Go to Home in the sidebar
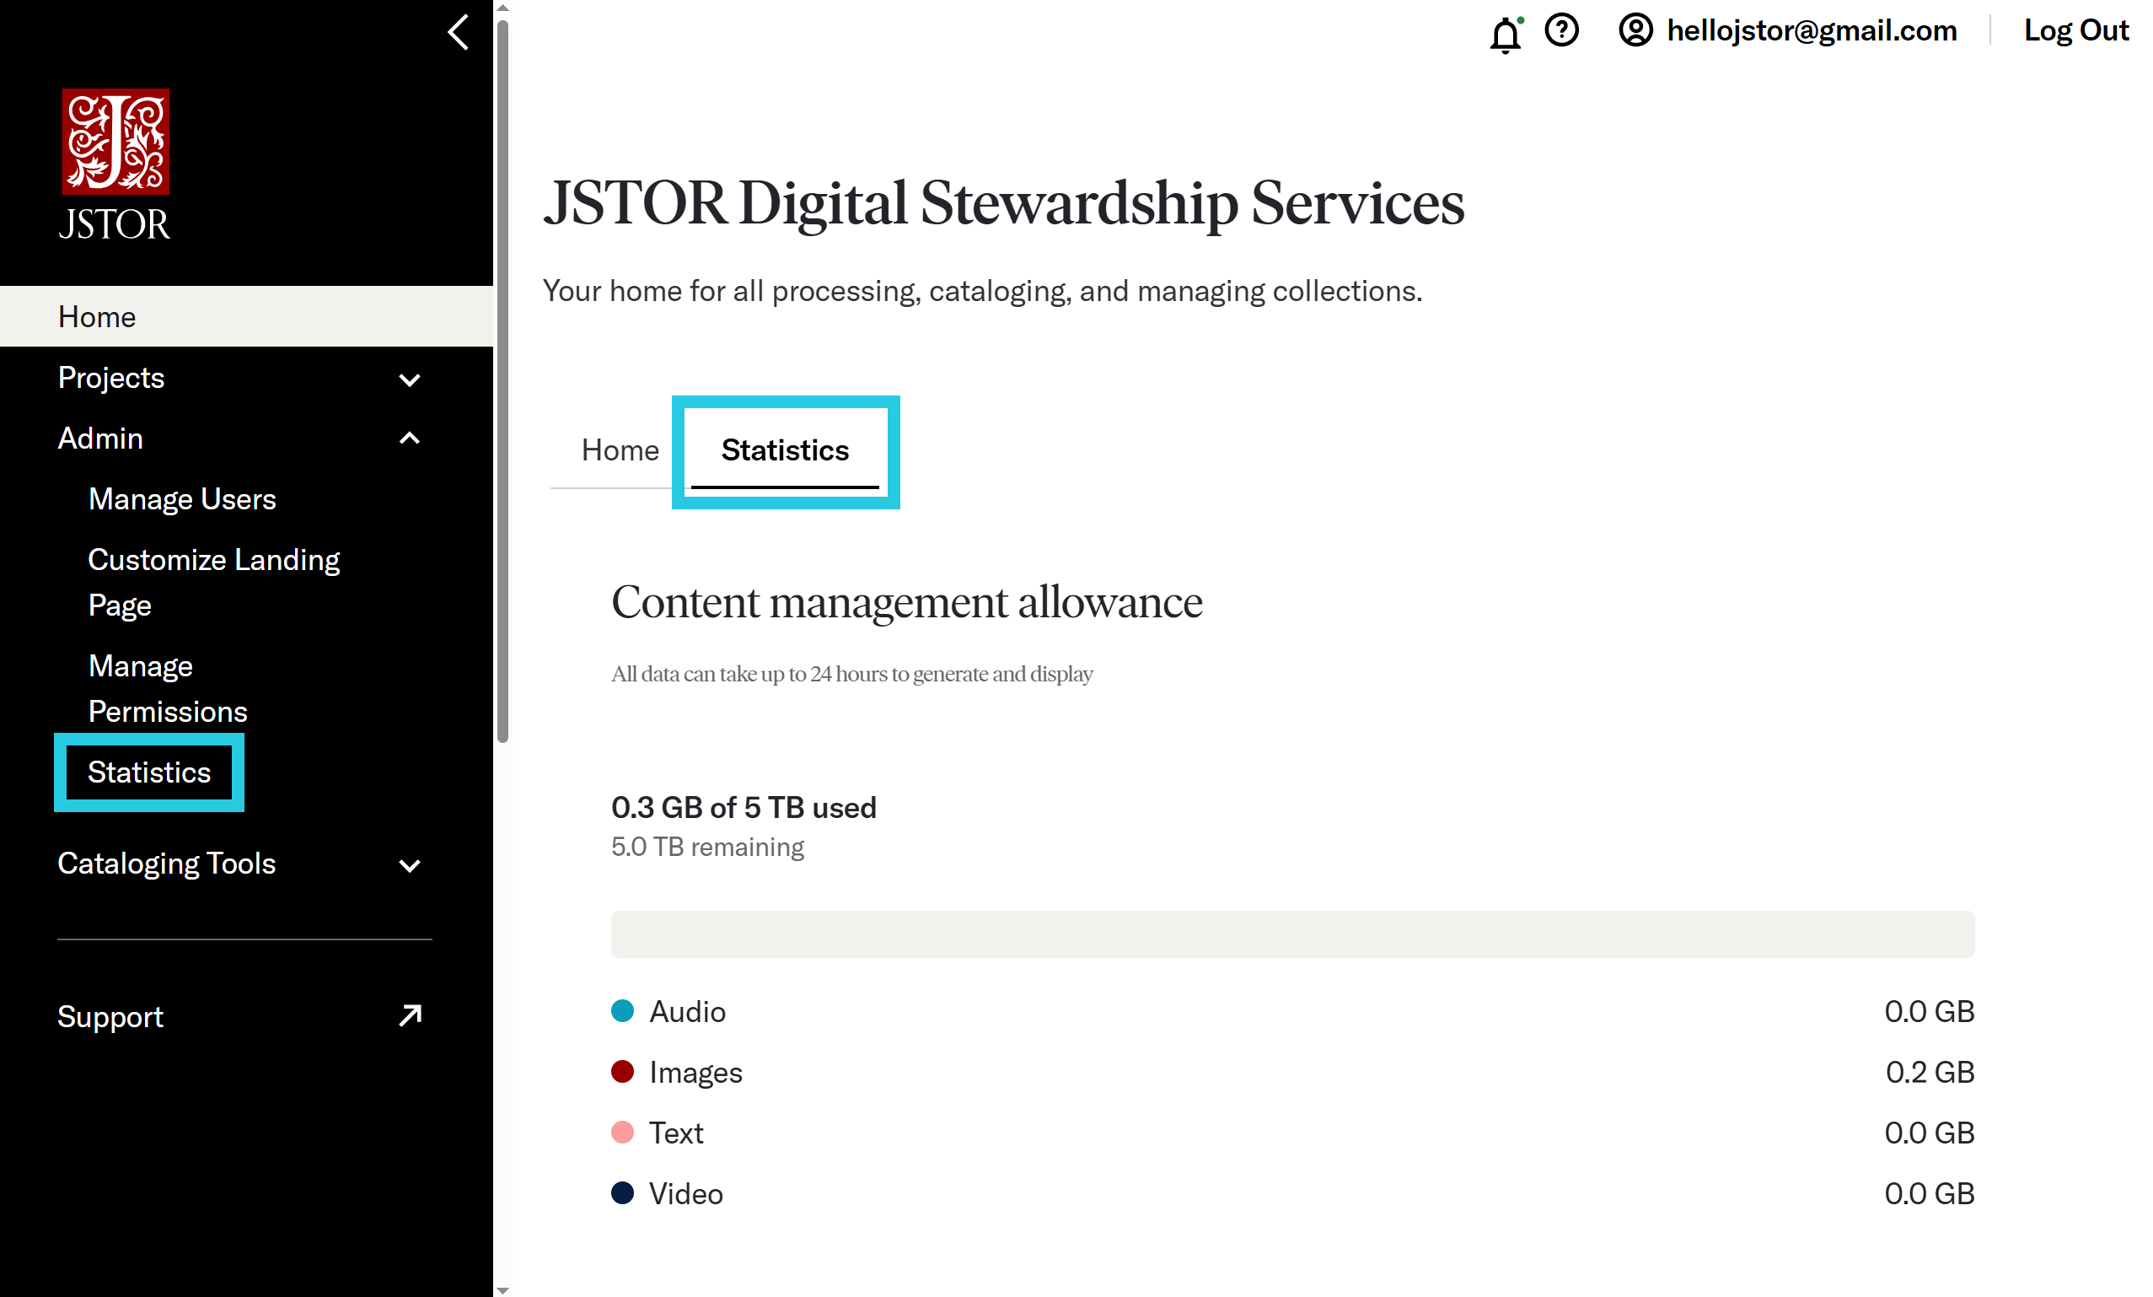Screen dimensions: 2153x1297 246,316
